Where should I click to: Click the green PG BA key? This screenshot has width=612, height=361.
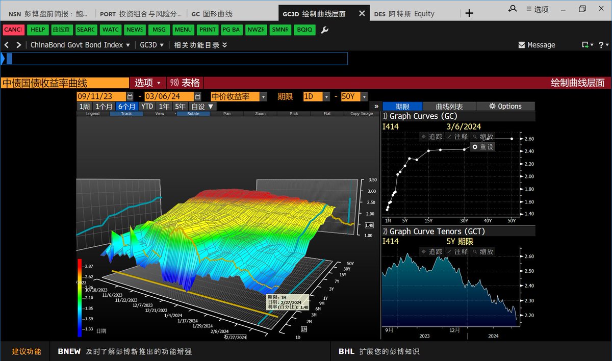point(233,30)
